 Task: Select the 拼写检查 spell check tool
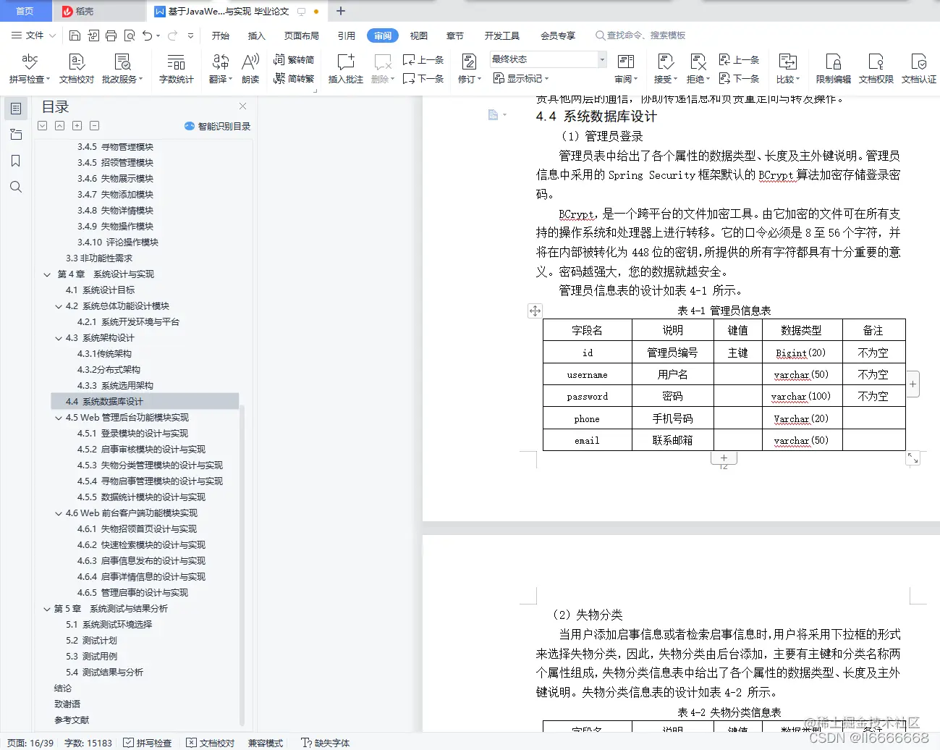(x=28, y=69)
